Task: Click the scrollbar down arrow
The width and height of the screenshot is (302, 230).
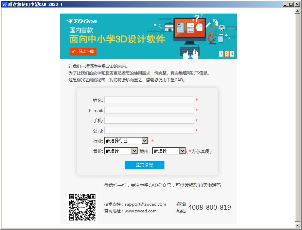Action: [x=297, y=225]
